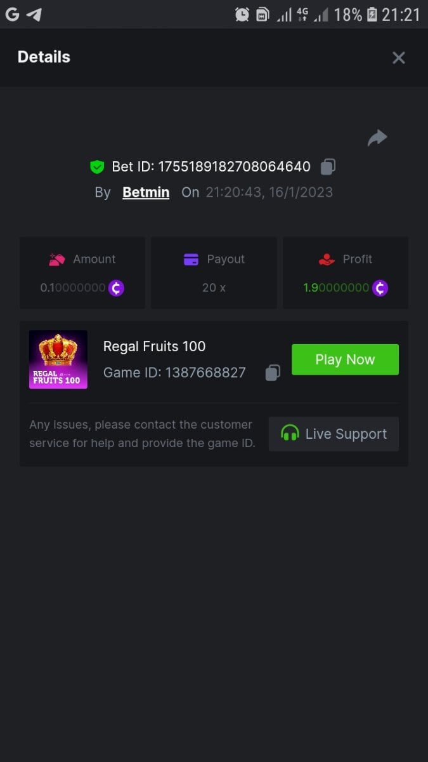Click the purple Payout card icon

pyautogui.click(x=191, y=259)
